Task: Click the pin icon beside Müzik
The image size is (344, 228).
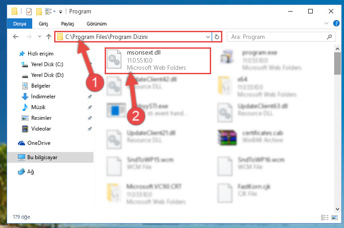Action: pyautogui.click(x=89, y=107)
